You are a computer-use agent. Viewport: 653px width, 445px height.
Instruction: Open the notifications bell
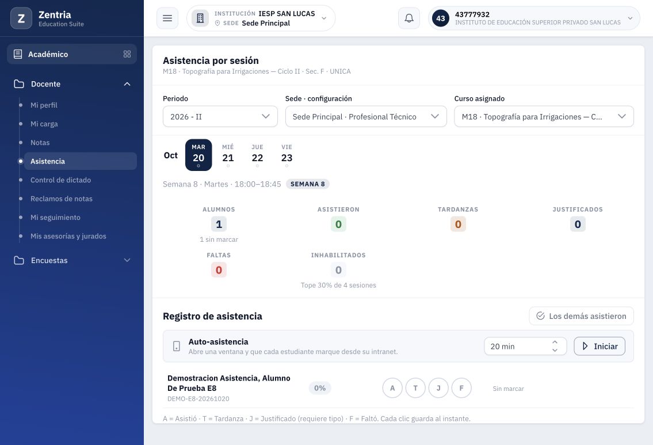click(x=409, y=18)
